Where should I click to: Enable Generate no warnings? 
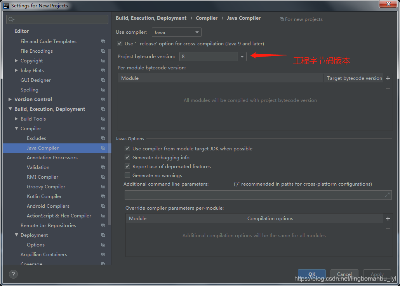click(127, 175)
